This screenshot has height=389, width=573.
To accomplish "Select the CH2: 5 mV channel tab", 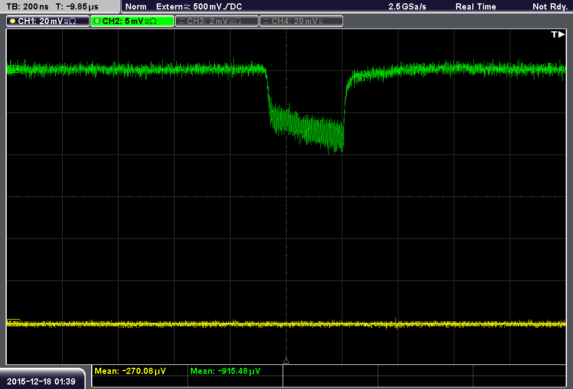I will pyautogui.click(x=132, y=21).
